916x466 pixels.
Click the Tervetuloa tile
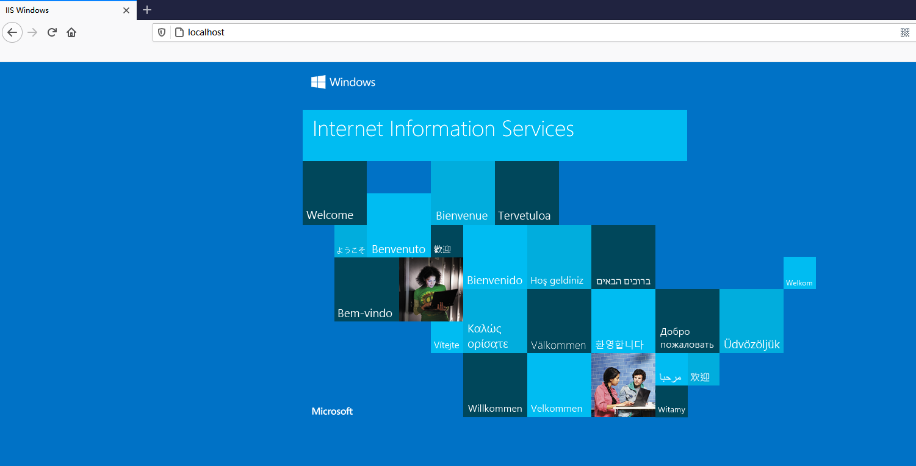[527, 193]
